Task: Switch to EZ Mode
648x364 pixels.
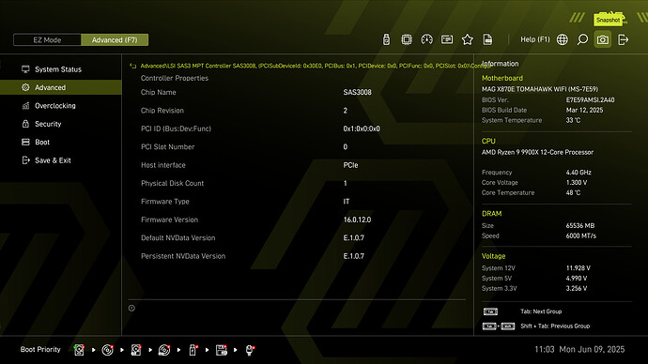Action: point(47,40)
